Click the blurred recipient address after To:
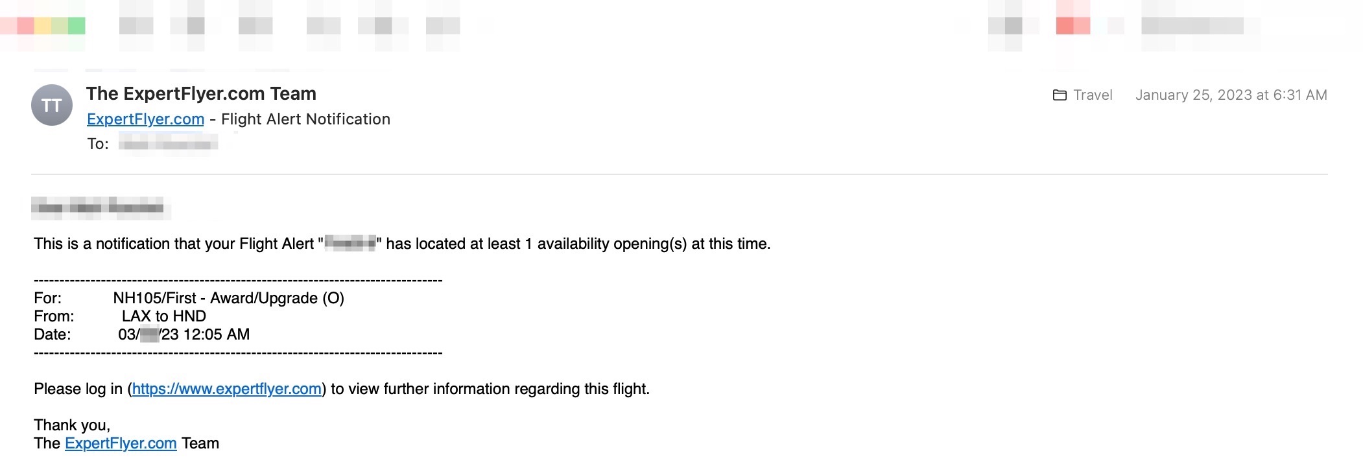Image resolution: width=1363 pixels, height=464 pixels. tap(169, 143)
